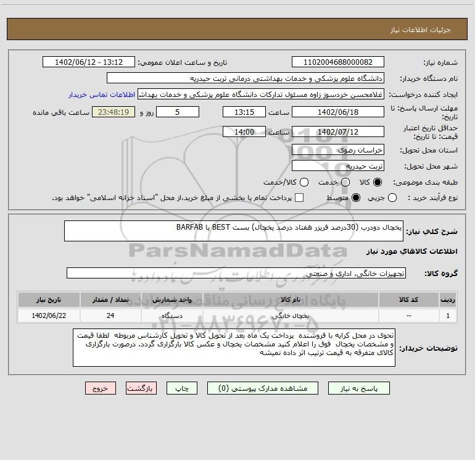Screen dimensions: 475x460
Task: Click the delivery city field تربت حیدریه
Action: tap(338, 165)
